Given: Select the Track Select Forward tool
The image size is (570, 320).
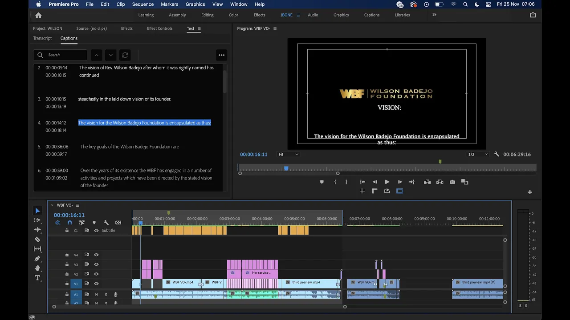Looking at the screenshot, I should (x=37, y=220).
